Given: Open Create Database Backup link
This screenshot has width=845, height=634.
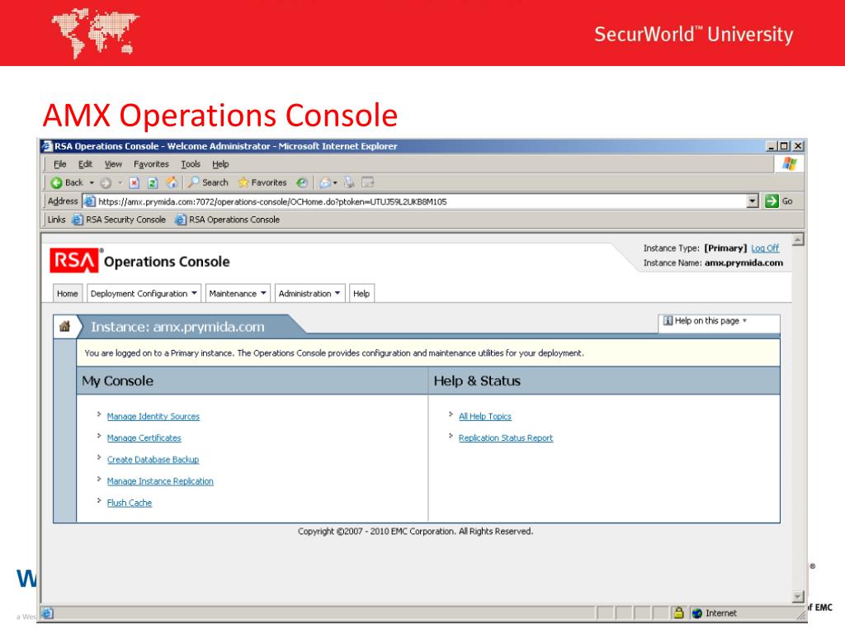Looking at the screenshot, I should click(153, 459).
